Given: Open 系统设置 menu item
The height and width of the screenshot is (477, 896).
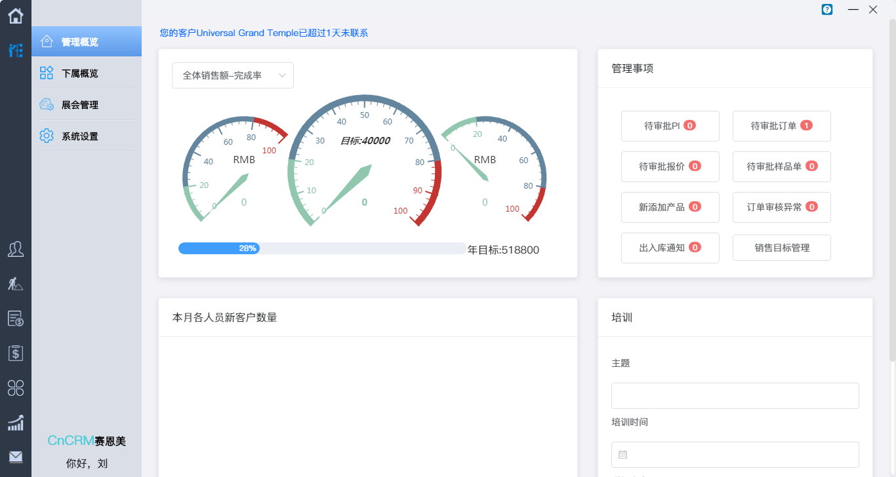Looking at the screenshot, I should pyautogui.click(x=87, y=136).
